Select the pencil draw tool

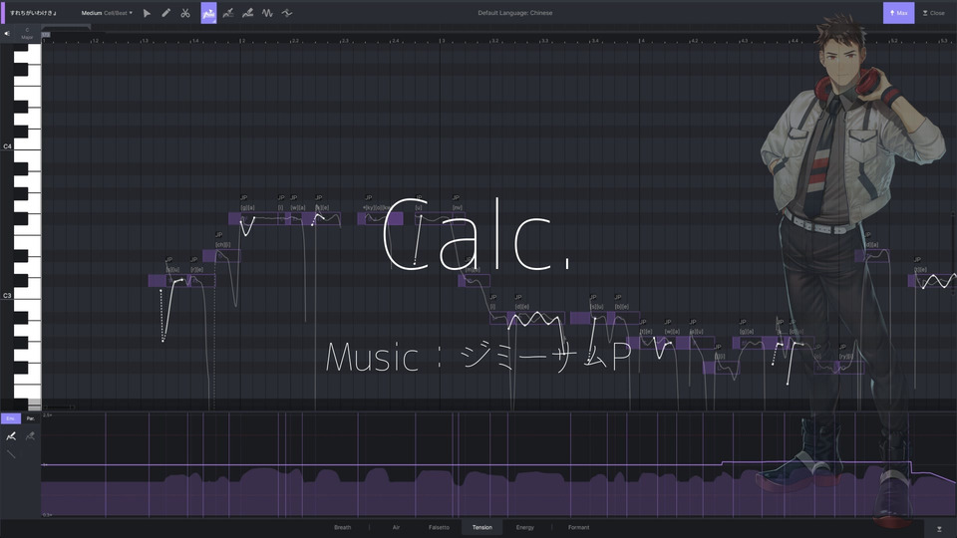[166, 13]
